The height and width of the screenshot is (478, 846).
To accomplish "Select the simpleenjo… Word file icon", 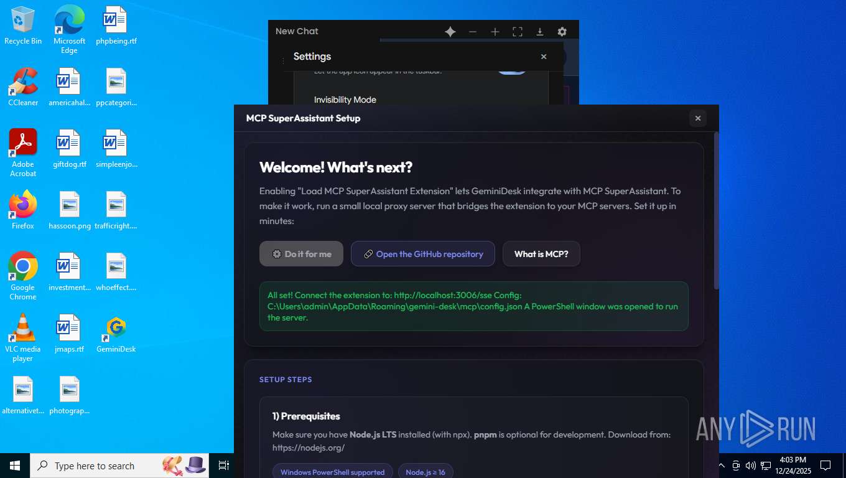I will (116, 149).
